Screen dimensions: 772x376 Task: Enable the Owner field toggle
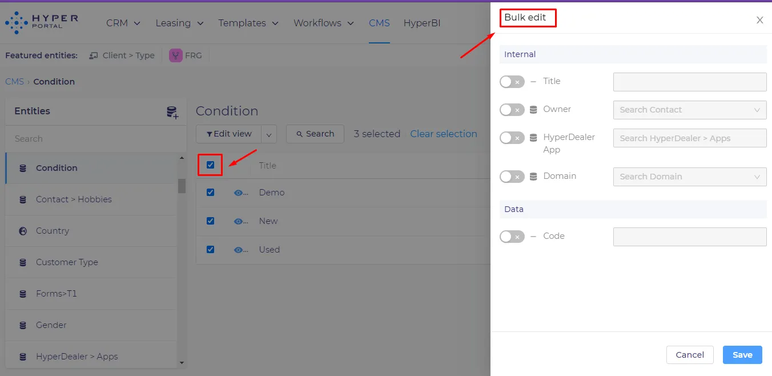tap(512, 110)
